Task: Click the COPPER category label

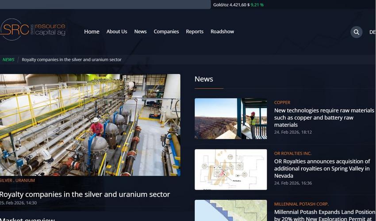Action: coord(282,103)
